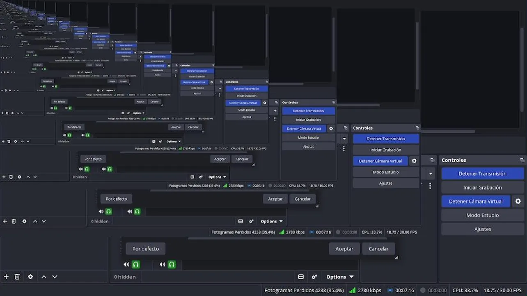
Task: Toggle Modo Estudio in main Controles panel
Action: pyautogui.click(x=483, y=215)
